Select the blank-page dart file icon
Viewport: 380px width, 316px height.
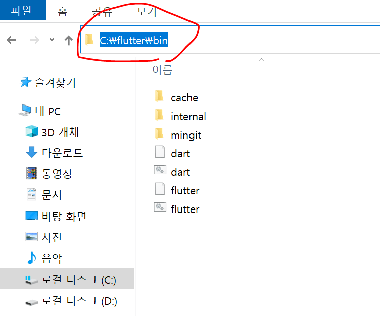[160, 152]
